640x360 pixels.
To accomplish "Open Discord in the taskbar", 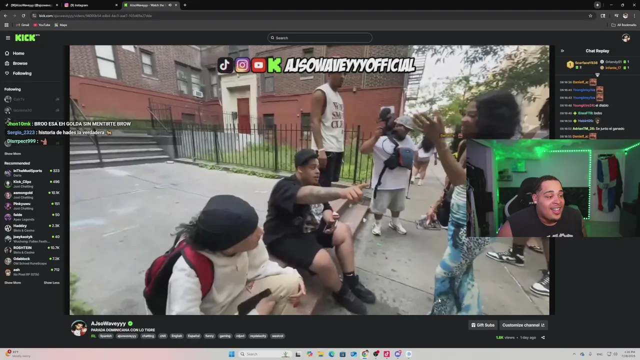I will tap(398, 354).
